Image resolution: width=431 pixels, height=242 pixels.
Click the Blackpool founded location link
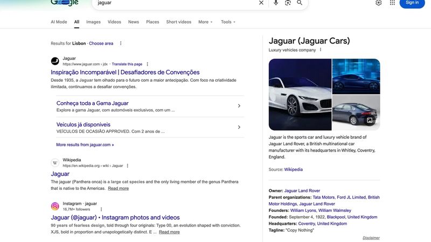[x=336, y=217]
